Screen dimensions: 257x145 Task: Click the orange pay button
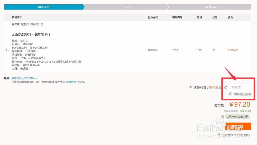tap(238, 126)
